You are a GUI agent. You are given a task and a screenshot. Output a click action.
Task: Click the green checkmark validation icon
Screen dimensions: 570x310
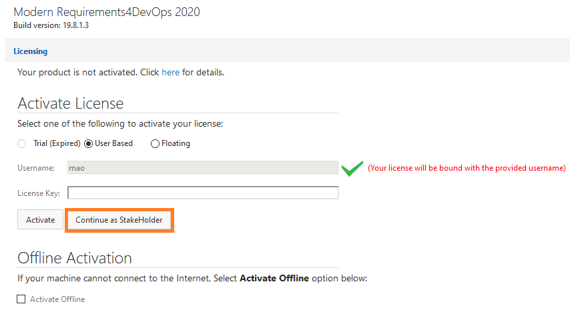click(x=352, y=168)
